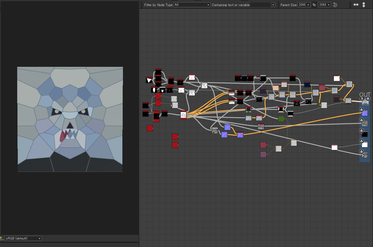Select the green uniform color node
Viewport: 373px width, 247px height.
[281, 119]
